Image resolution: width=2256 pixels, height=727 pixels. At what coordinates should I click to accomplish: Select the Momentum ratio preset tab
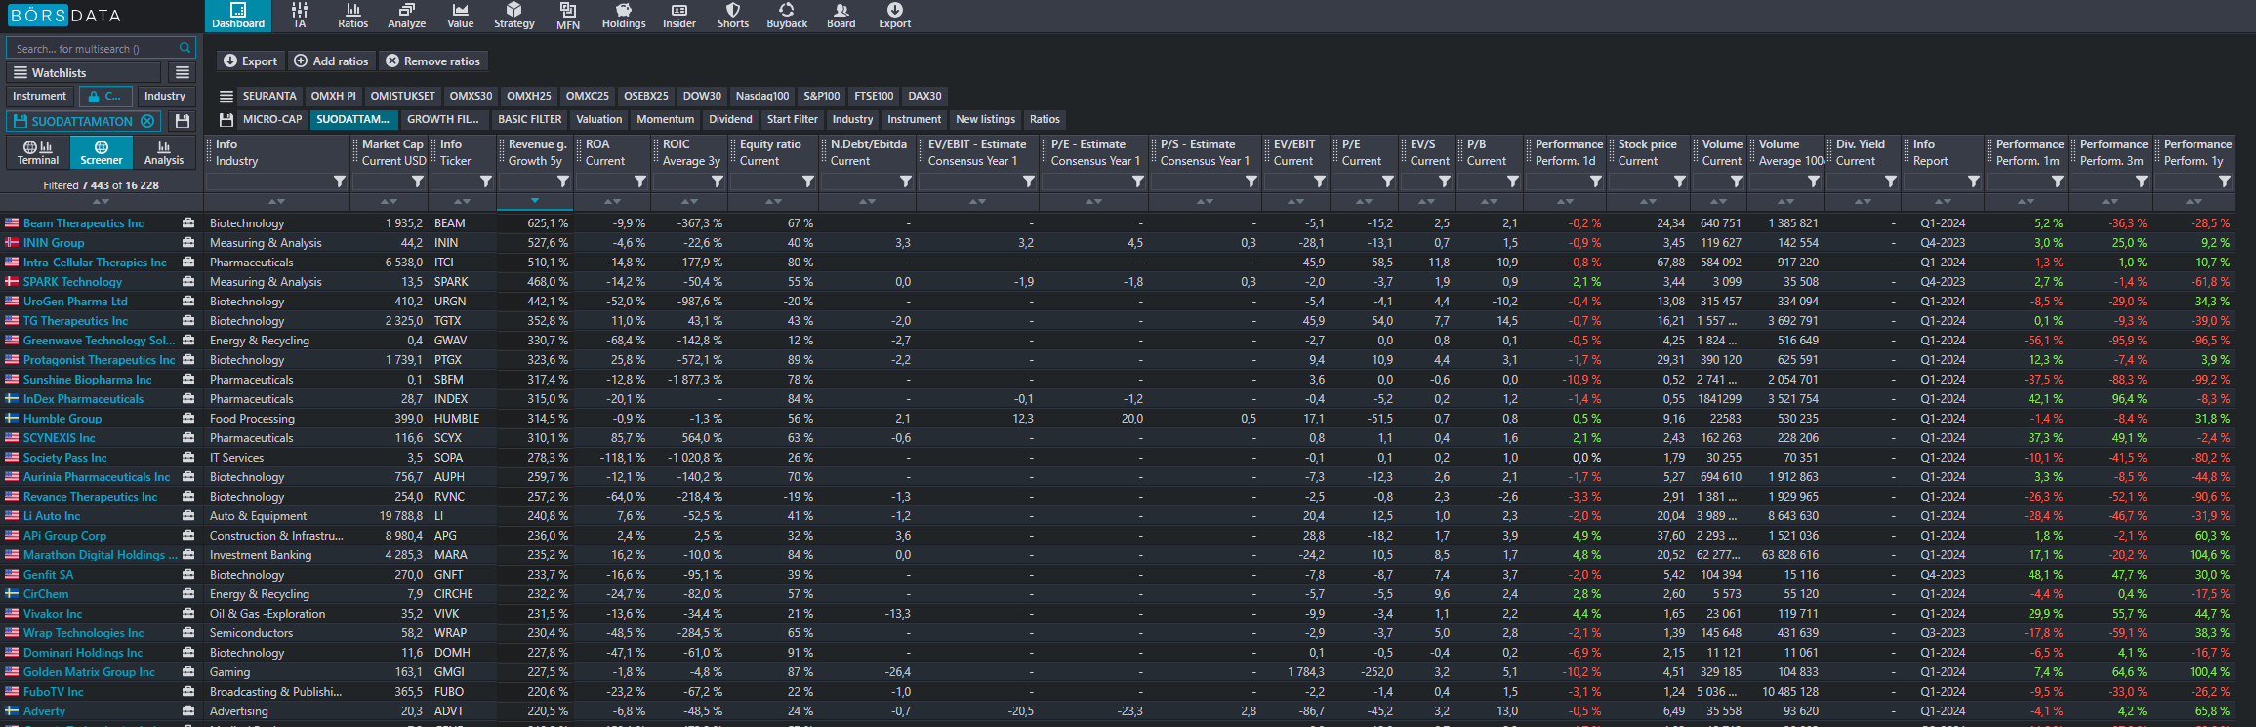coord(665,119)
